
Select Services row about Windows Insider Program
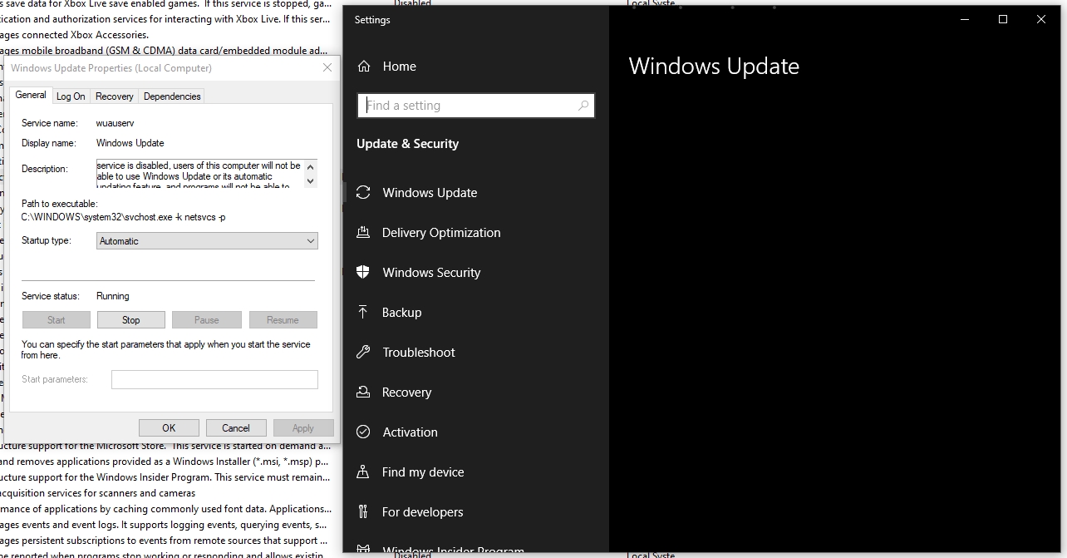tap(166, 477)
